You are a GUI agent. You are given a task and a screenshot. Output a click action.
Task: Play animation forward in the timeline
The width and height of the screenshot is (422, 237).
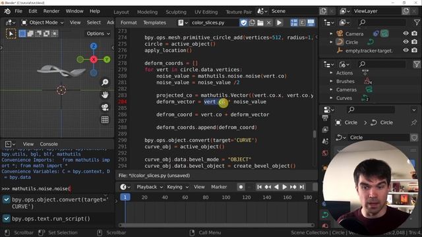[x=284, y=187]
